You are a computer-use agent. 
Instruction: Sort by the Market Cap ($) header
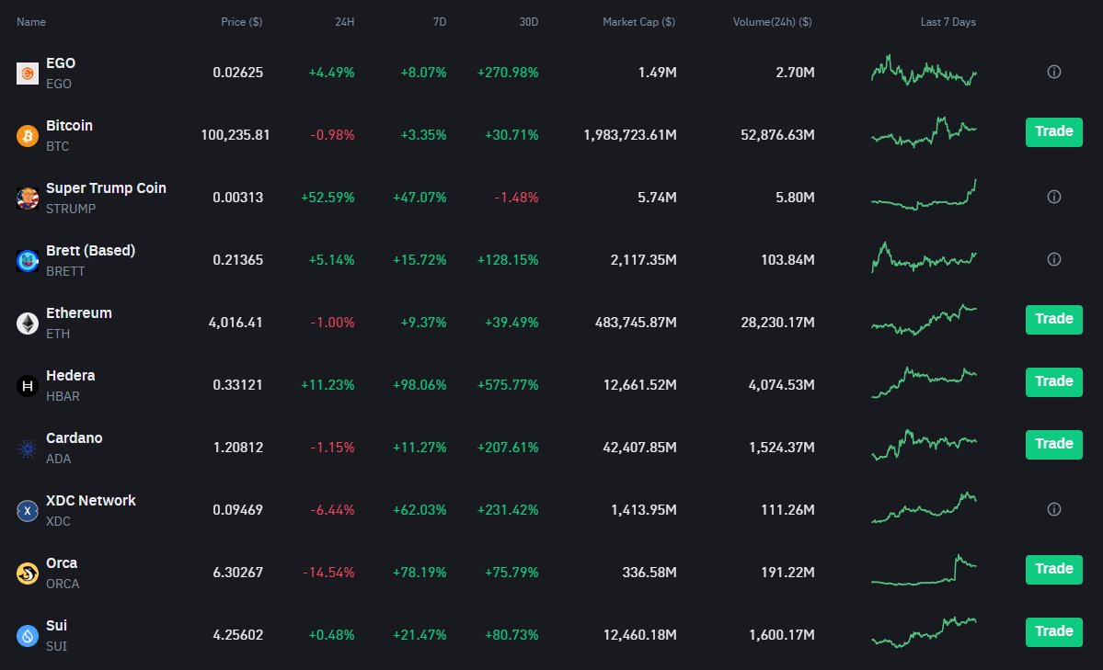pos(638,22)
